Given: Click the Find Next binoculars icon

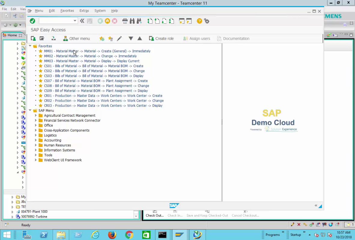Looking at the screenshot, I should pos(139,21).
